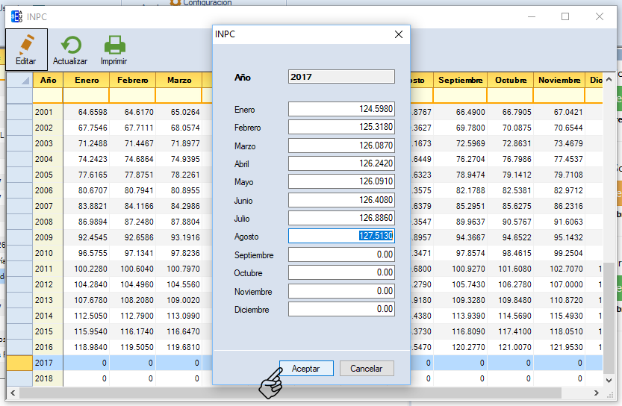
Task: Click the Imprimir printer icon
Action: click(x=113, y=46)
